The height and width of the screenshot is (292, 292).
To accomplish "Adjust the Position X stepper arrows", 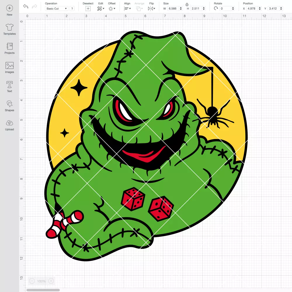I will pos(260,8).
